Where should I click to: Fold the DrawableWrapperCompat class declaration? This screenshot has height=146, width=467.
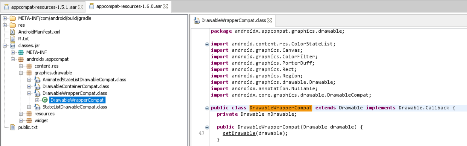207,108
